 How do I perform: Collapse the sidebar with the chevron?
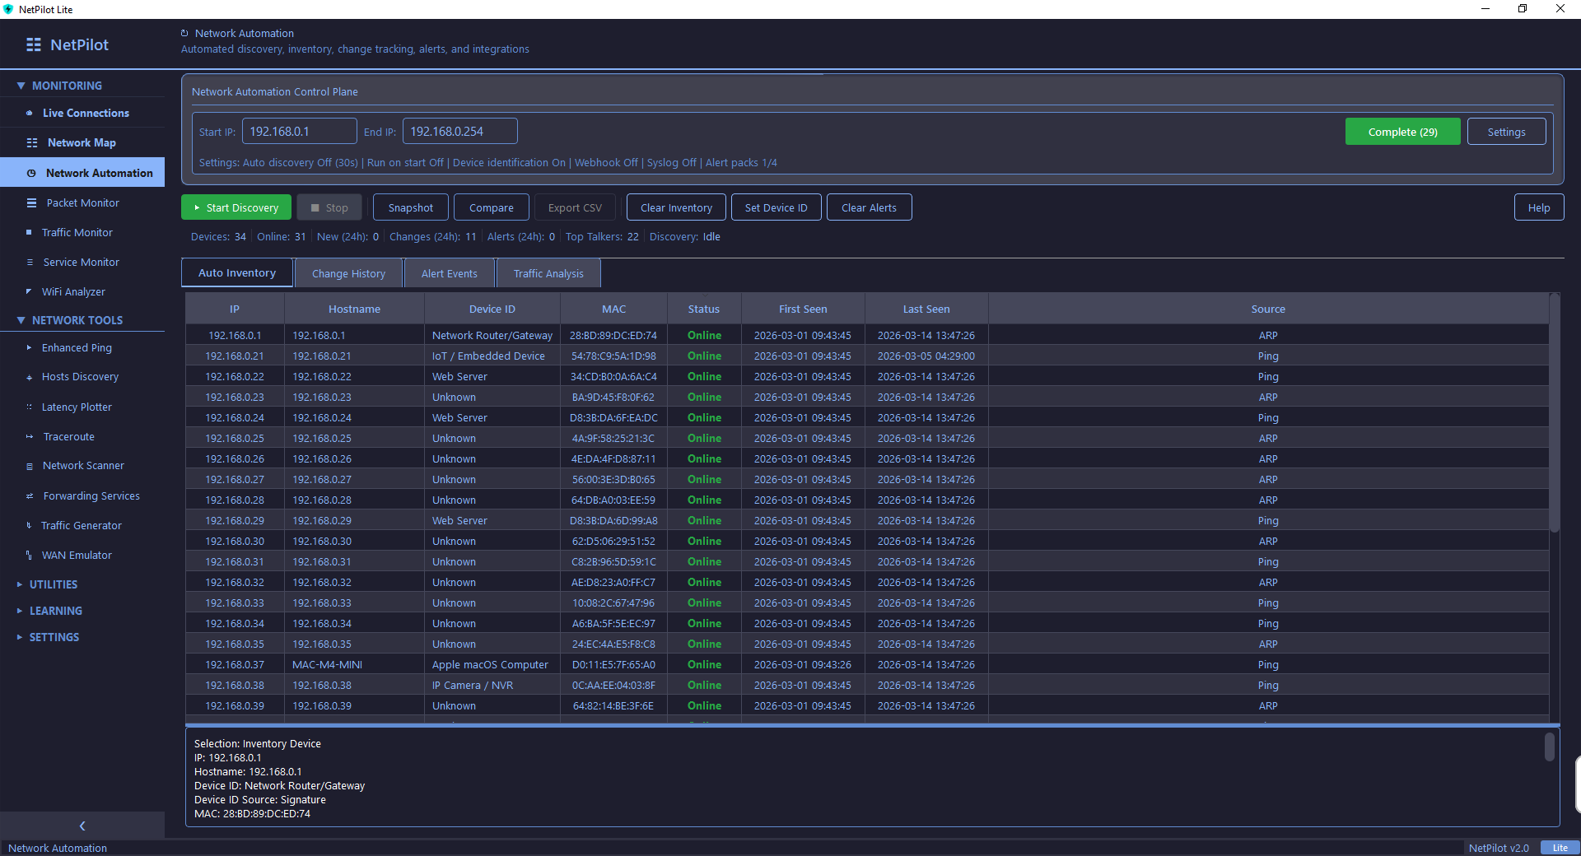(82, 826)
